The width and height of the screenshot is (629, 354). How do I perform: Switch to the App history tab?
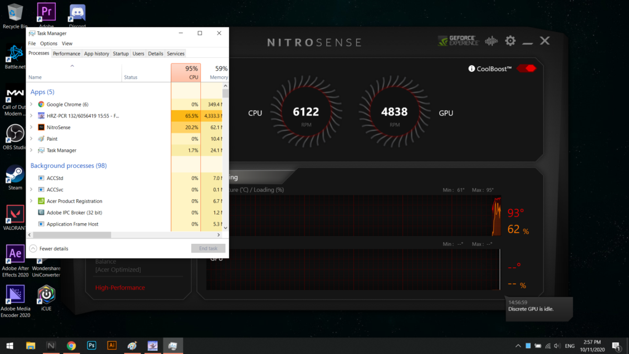96,54
